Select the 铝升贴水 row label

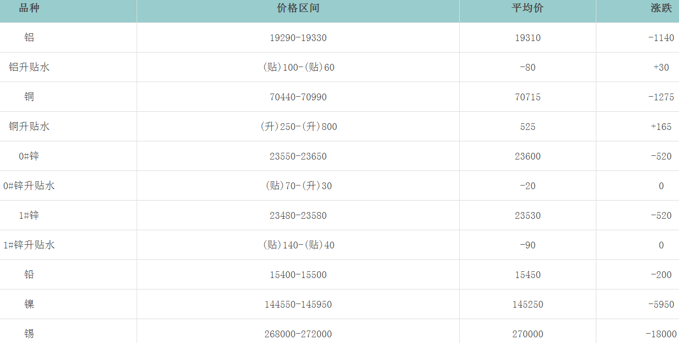pyautogui.click(x=29, y=67)
